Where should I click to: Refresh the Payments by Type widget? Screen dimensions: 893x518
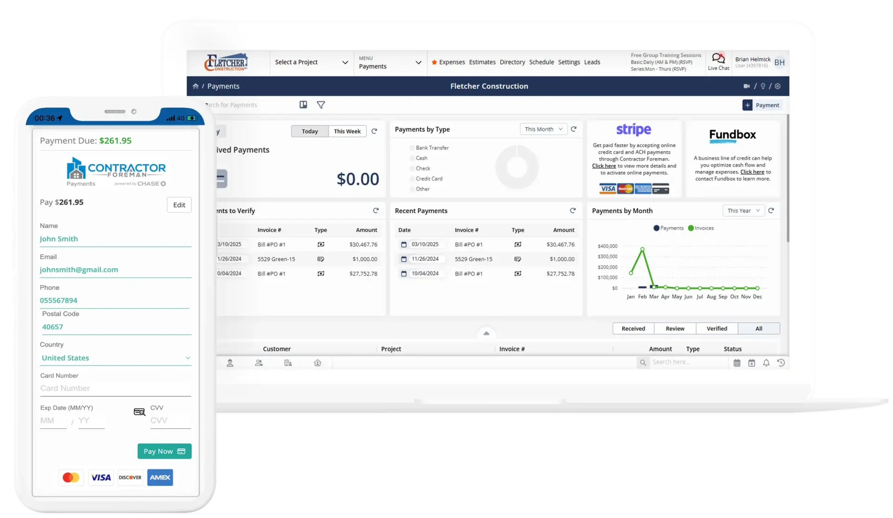coord(573,129)
